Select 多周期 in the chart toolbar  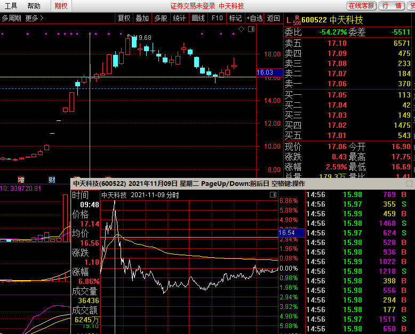11,18
